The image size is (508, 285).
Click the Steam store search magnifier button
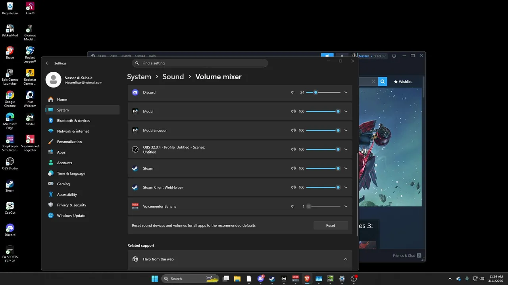[382, 82]
